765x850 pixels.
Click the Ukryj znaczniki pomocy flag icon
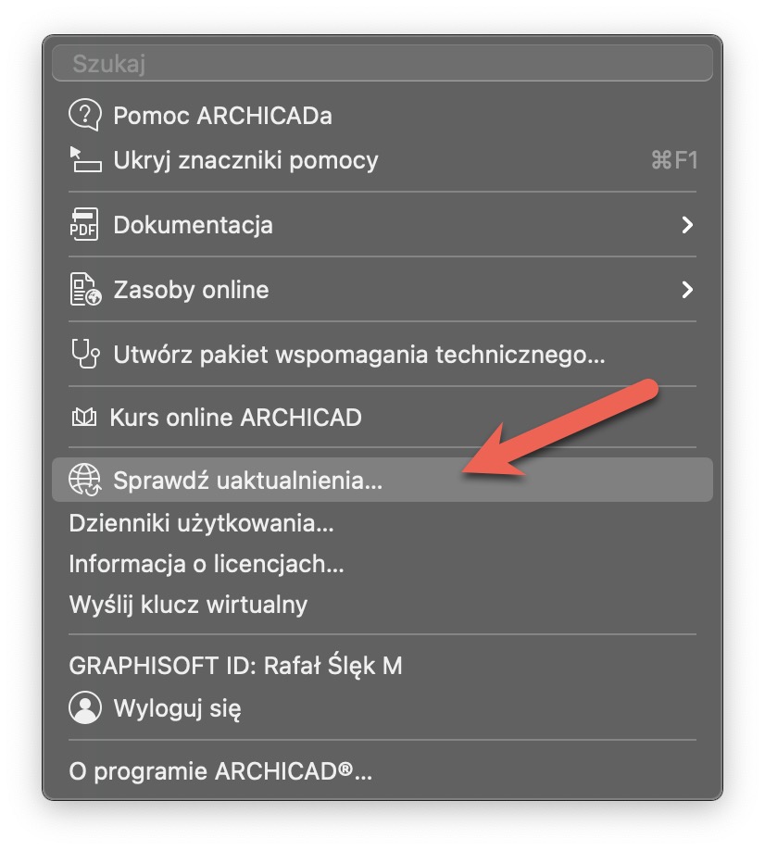tap(85, 160)
